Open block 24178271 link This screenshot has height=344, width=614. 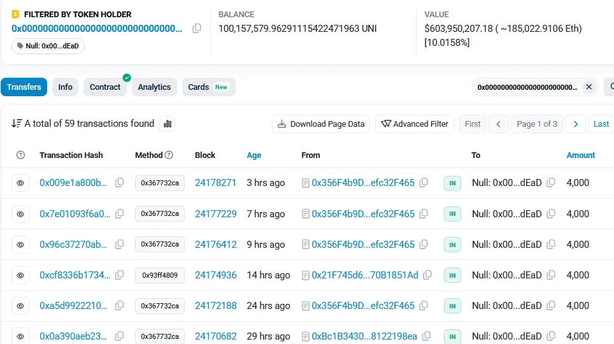(215, 183)
